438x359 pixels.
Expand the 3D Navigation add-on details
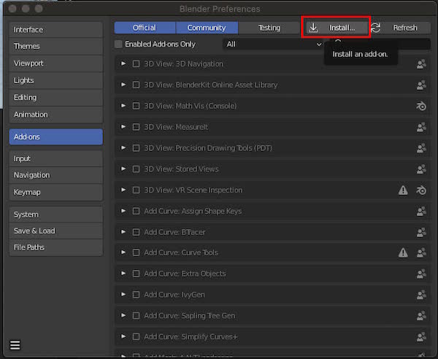pyautogui.click(x=123, y=63)
